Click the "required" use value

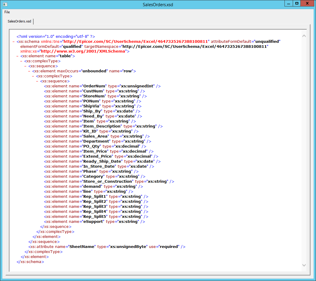click(169, 247)
